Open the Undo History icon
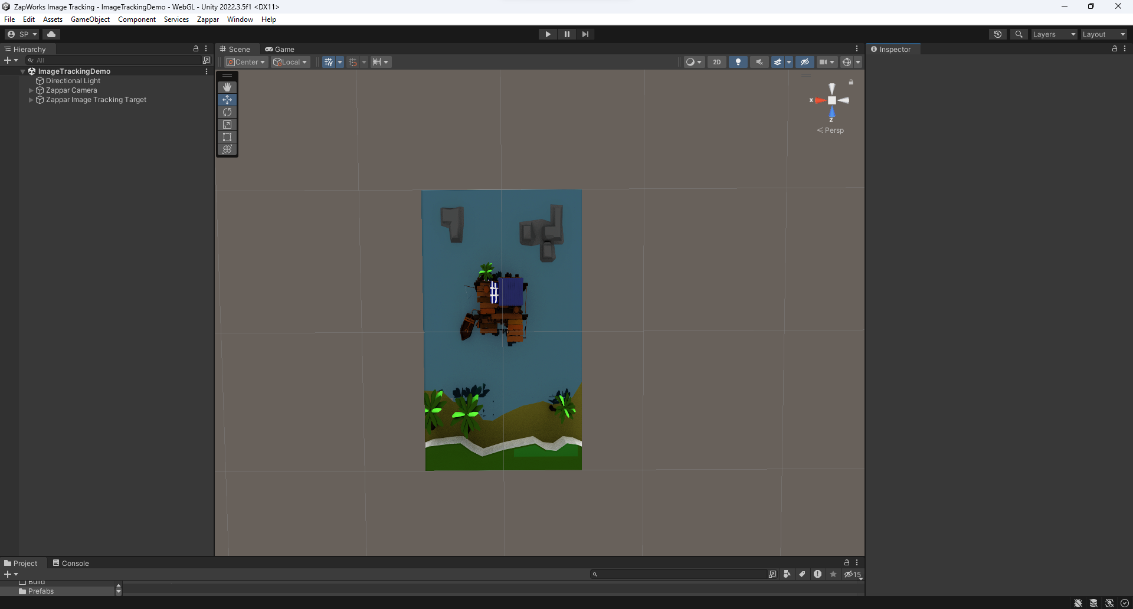Screen dimensions: 1133x609 (x=998, y=34)
